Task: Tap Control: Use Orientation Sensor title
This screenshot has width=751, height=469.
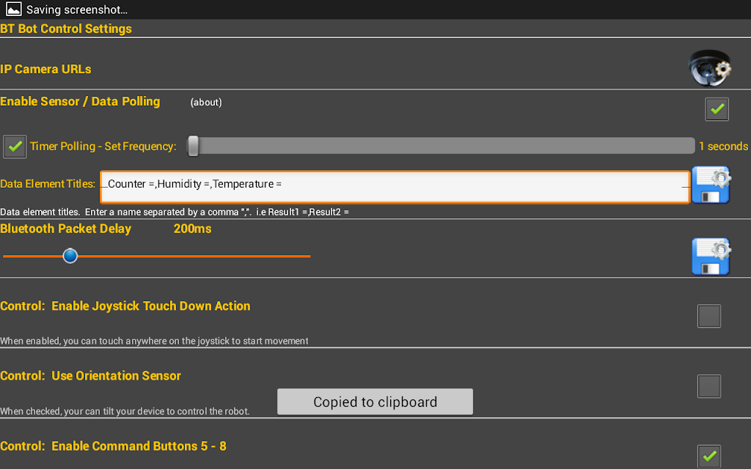Action: click(91, 376)
